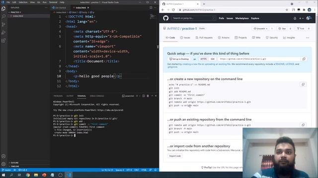This screenshot has width=318, height=178.
Task: Add a new terminal with plus icon
Action: pyautogui.click(x=137, y=96)
